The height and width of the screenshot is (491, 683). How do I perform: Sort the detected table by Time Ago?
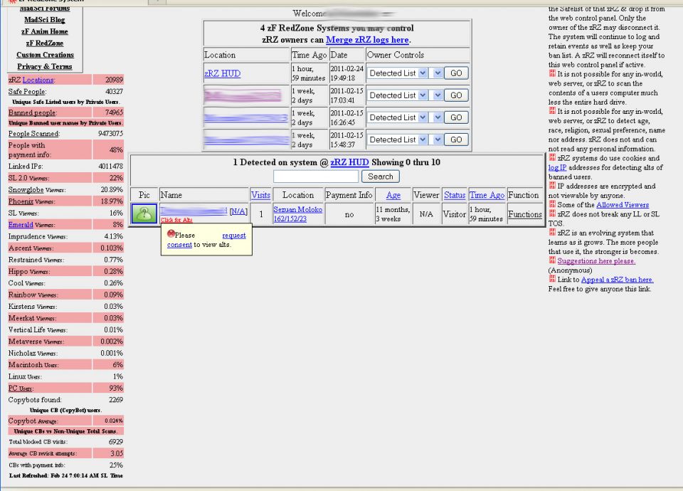click(487, 195)
